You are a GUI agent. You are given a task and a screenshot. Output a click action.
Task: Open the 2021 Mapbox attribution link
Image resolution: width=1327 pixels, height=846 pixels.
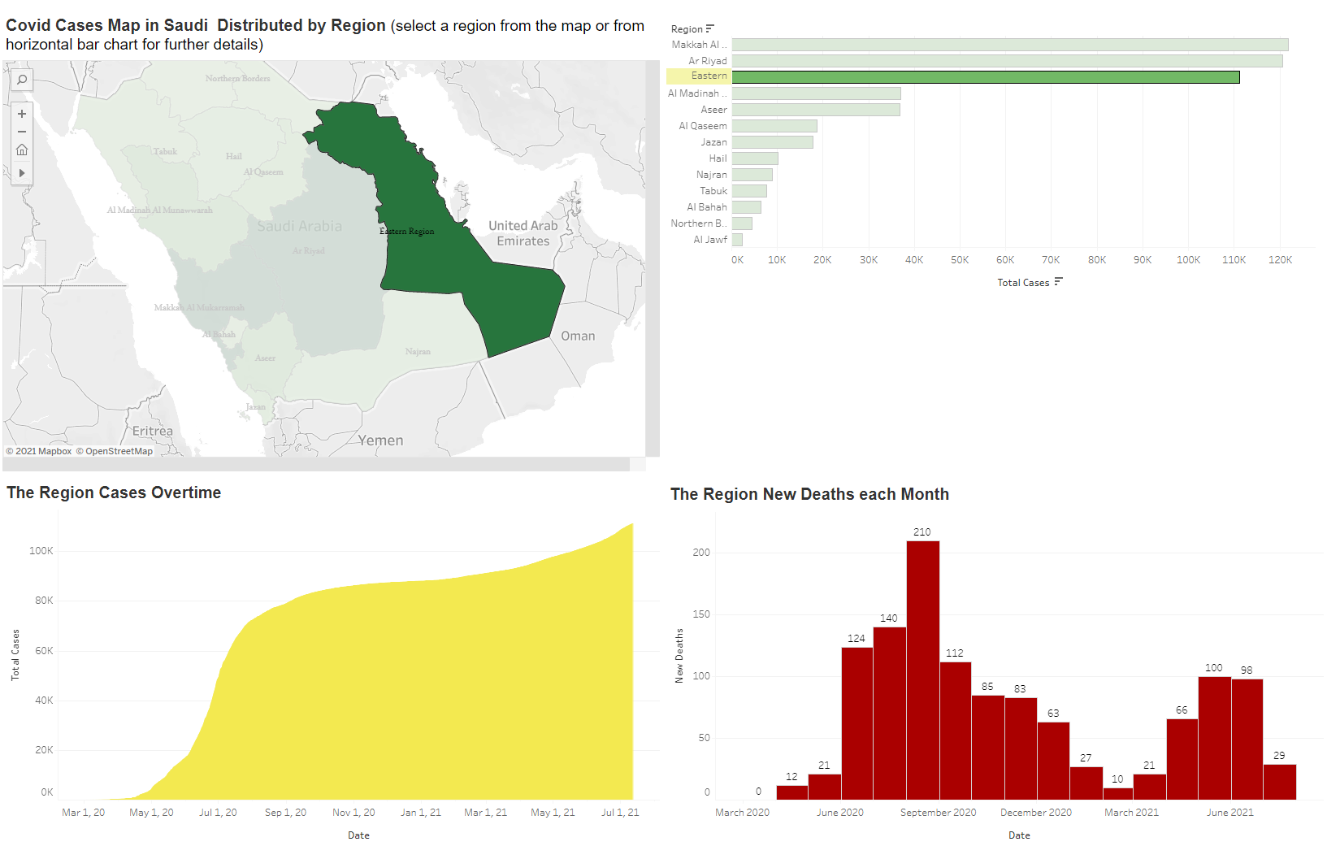pos(39,451)
